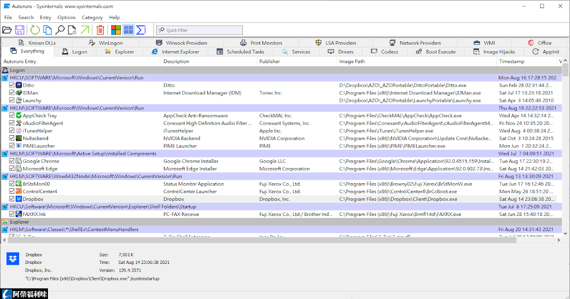Click the Fuji Xerox publisher for ControlCenter4

[280, 191]
